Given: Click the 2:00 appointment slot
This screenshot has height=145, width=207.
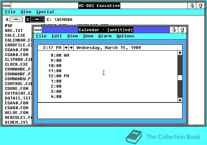Looking at the screenshot, I should click(x=108, y=86).
